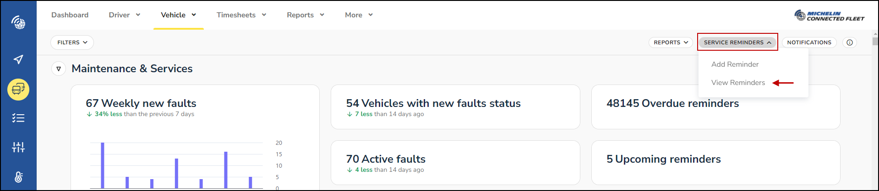Click the globe logo in sidebar
879x191 pixels.
click(x=18, y=22)
